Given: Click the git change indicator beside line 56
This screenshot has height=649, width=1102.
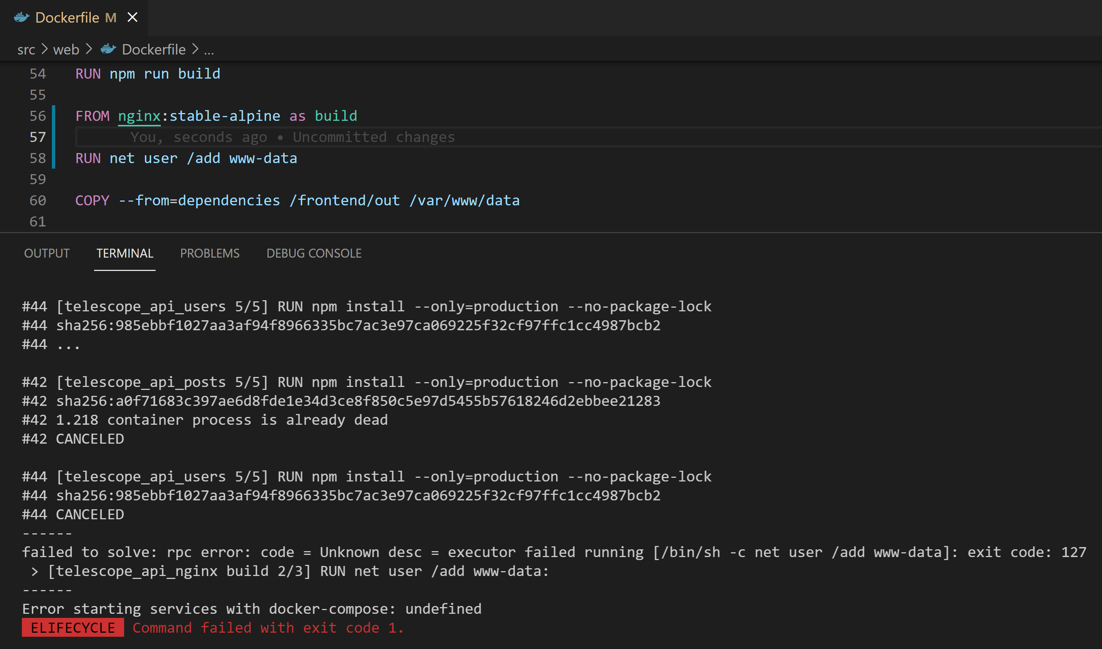Looking at the screenshot, I should [x=53, y=116].
